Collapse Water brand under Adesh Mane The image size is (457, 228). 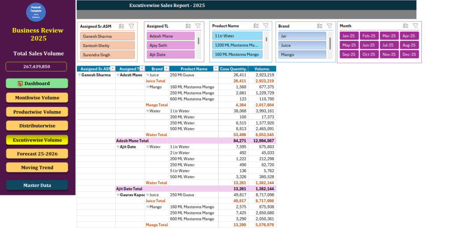(x=147, y=111)
